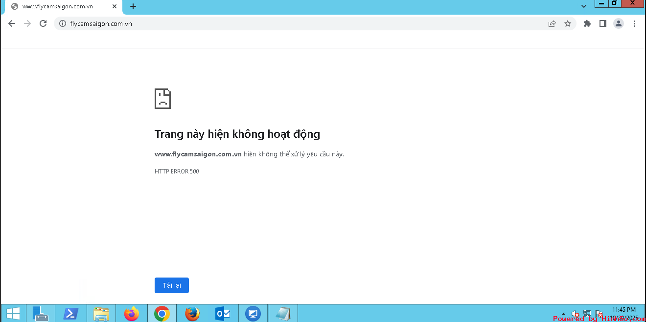Expand the tab search chevron
The width and height of the screenshot is (646, 322).
(584, 6)
